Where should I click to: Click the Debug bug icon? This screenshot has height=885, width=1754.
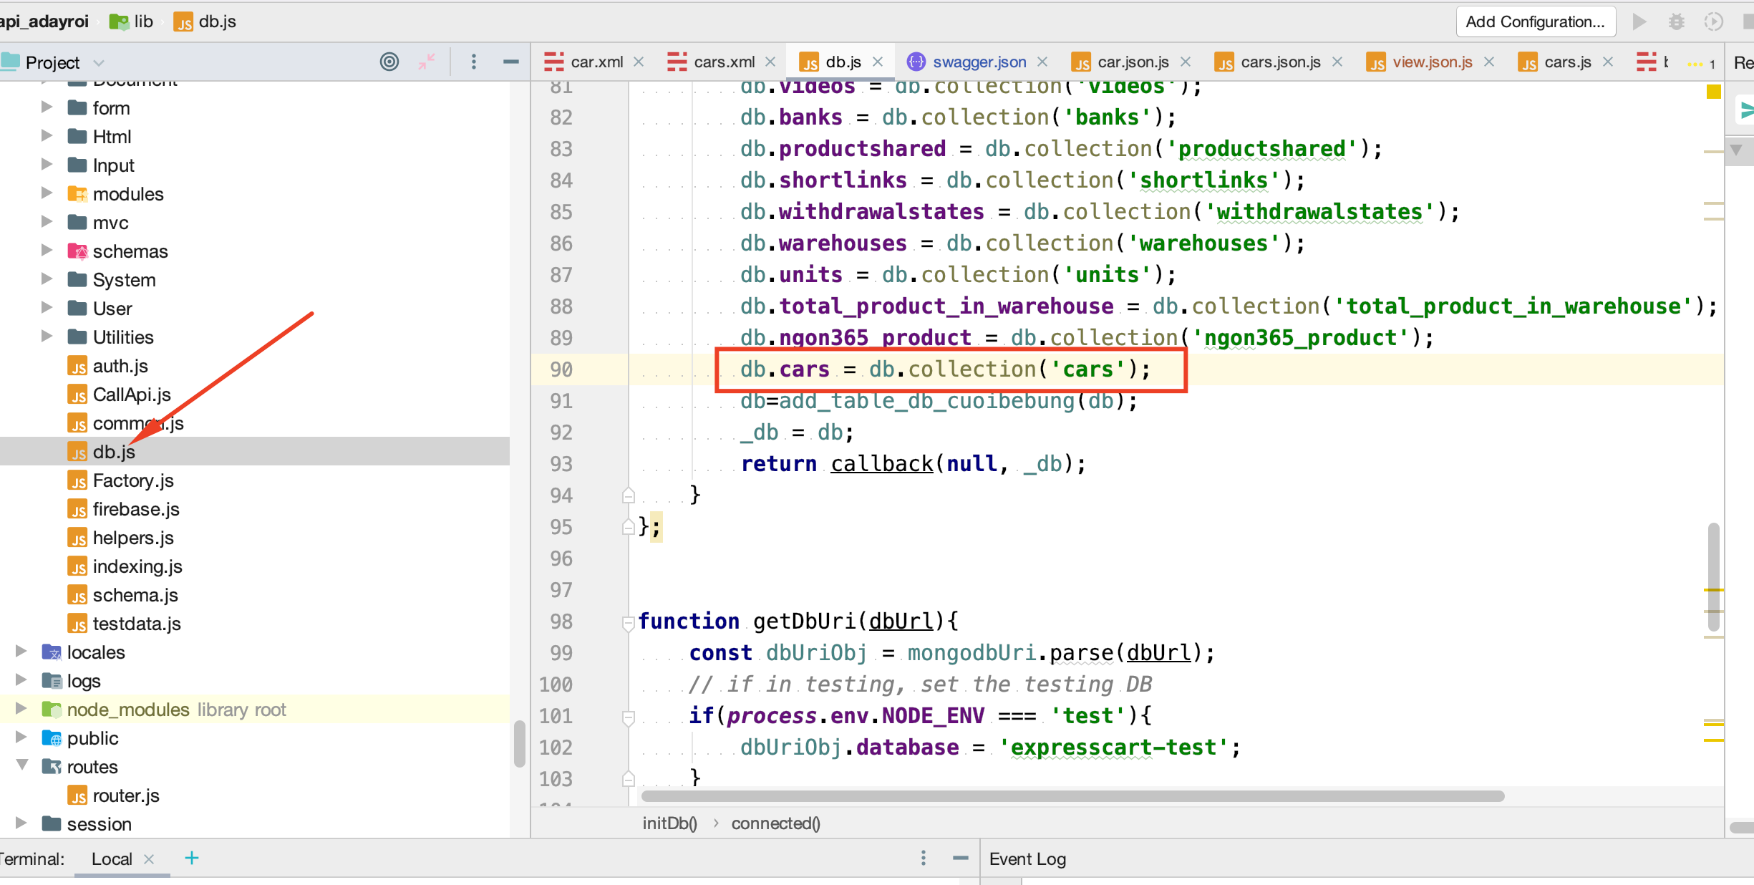click(1676, 21)
